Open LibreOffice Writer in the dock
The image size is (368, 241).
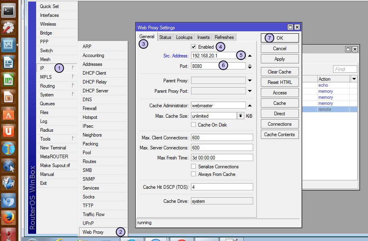pyautogui.click(x=9, y=62)
